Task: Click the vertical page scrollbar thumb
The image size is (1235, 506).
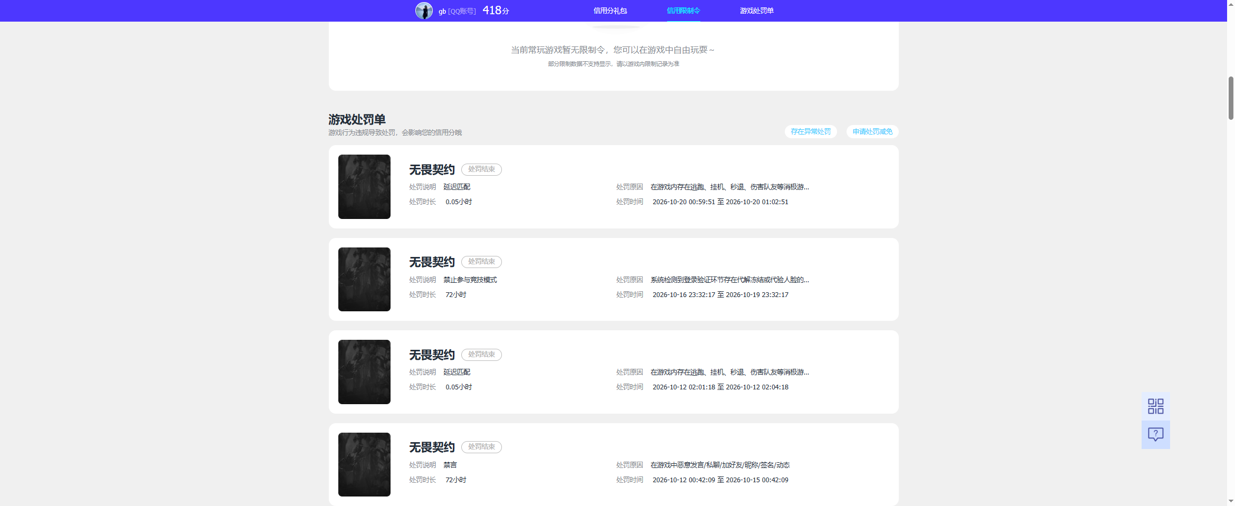Action: pyautogui.click(x=1231, y=98)
